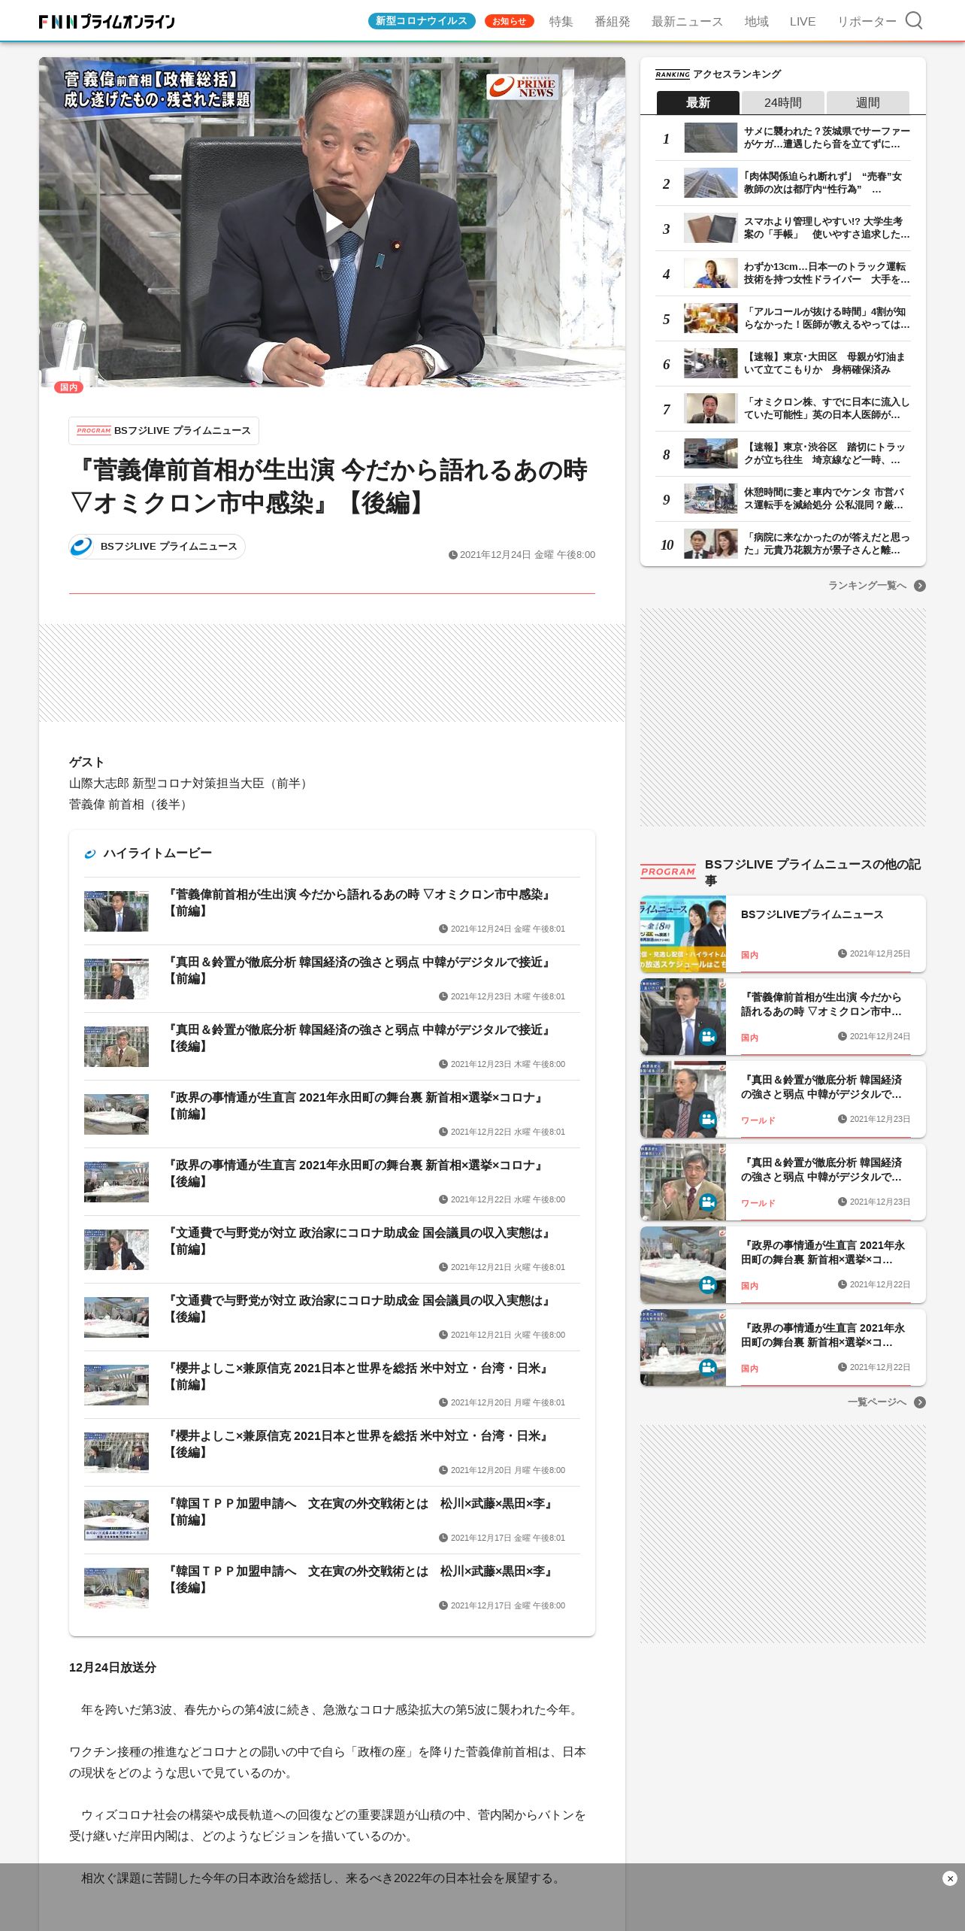Open highlight 文通費 後編 title
The width and height of the screenshot is (965, 1931).
(360, 1308)
